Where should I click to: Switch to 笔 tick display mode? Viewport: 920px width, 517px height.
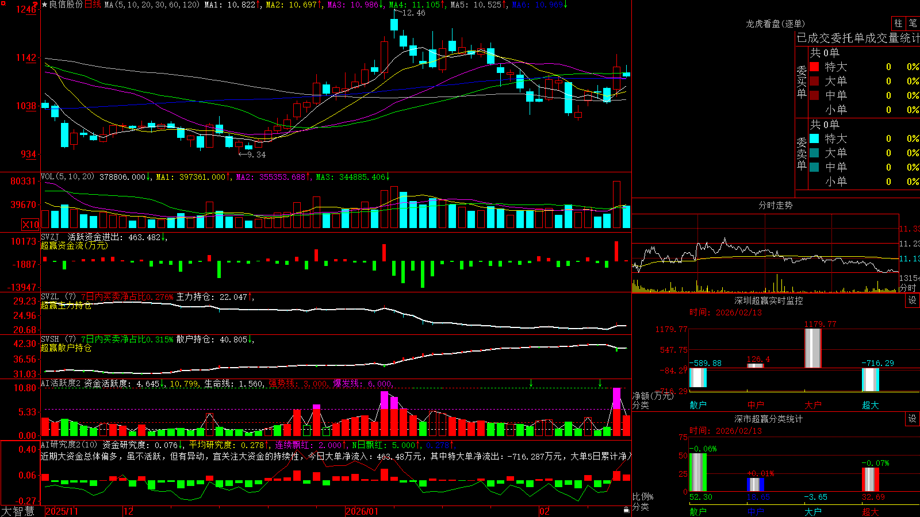913,24
